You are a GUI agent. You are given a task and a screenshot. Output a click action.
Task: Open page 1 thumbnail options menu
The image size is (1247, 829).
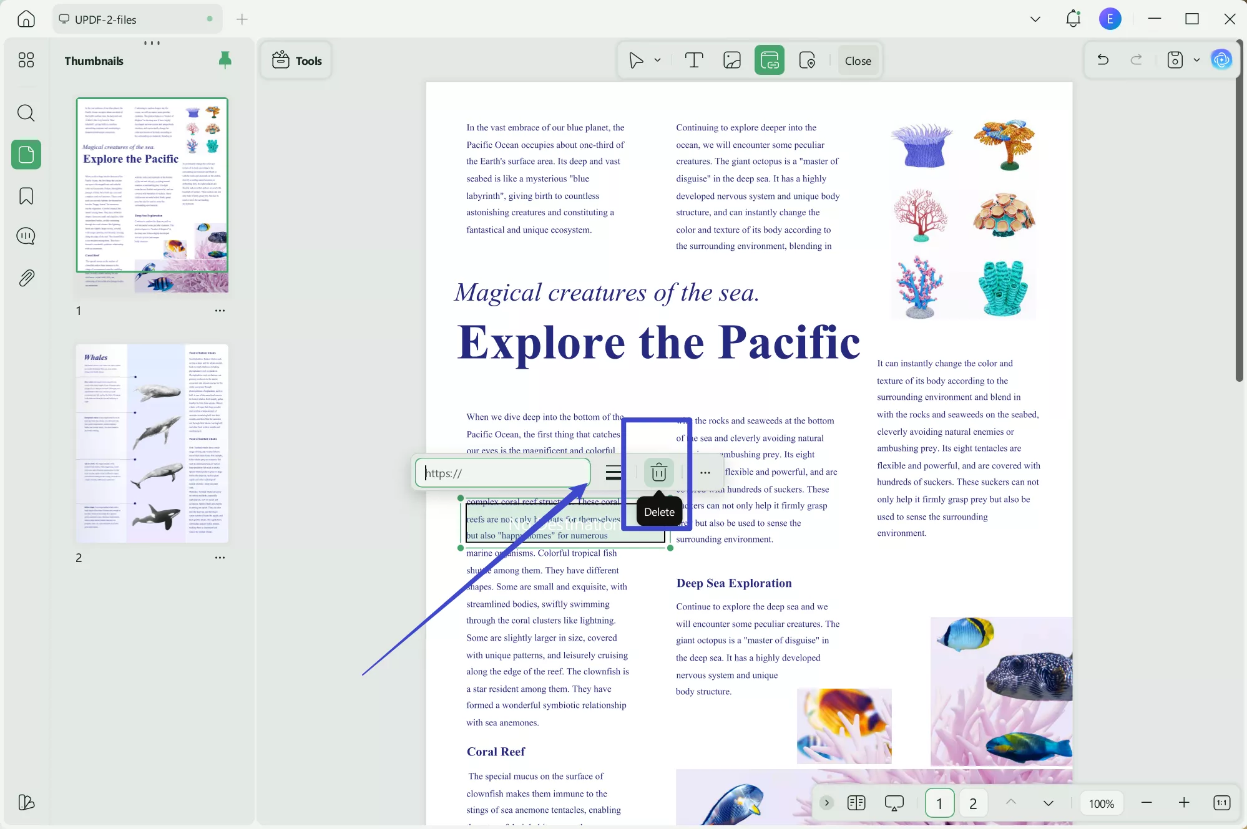(x=220, y=311)
